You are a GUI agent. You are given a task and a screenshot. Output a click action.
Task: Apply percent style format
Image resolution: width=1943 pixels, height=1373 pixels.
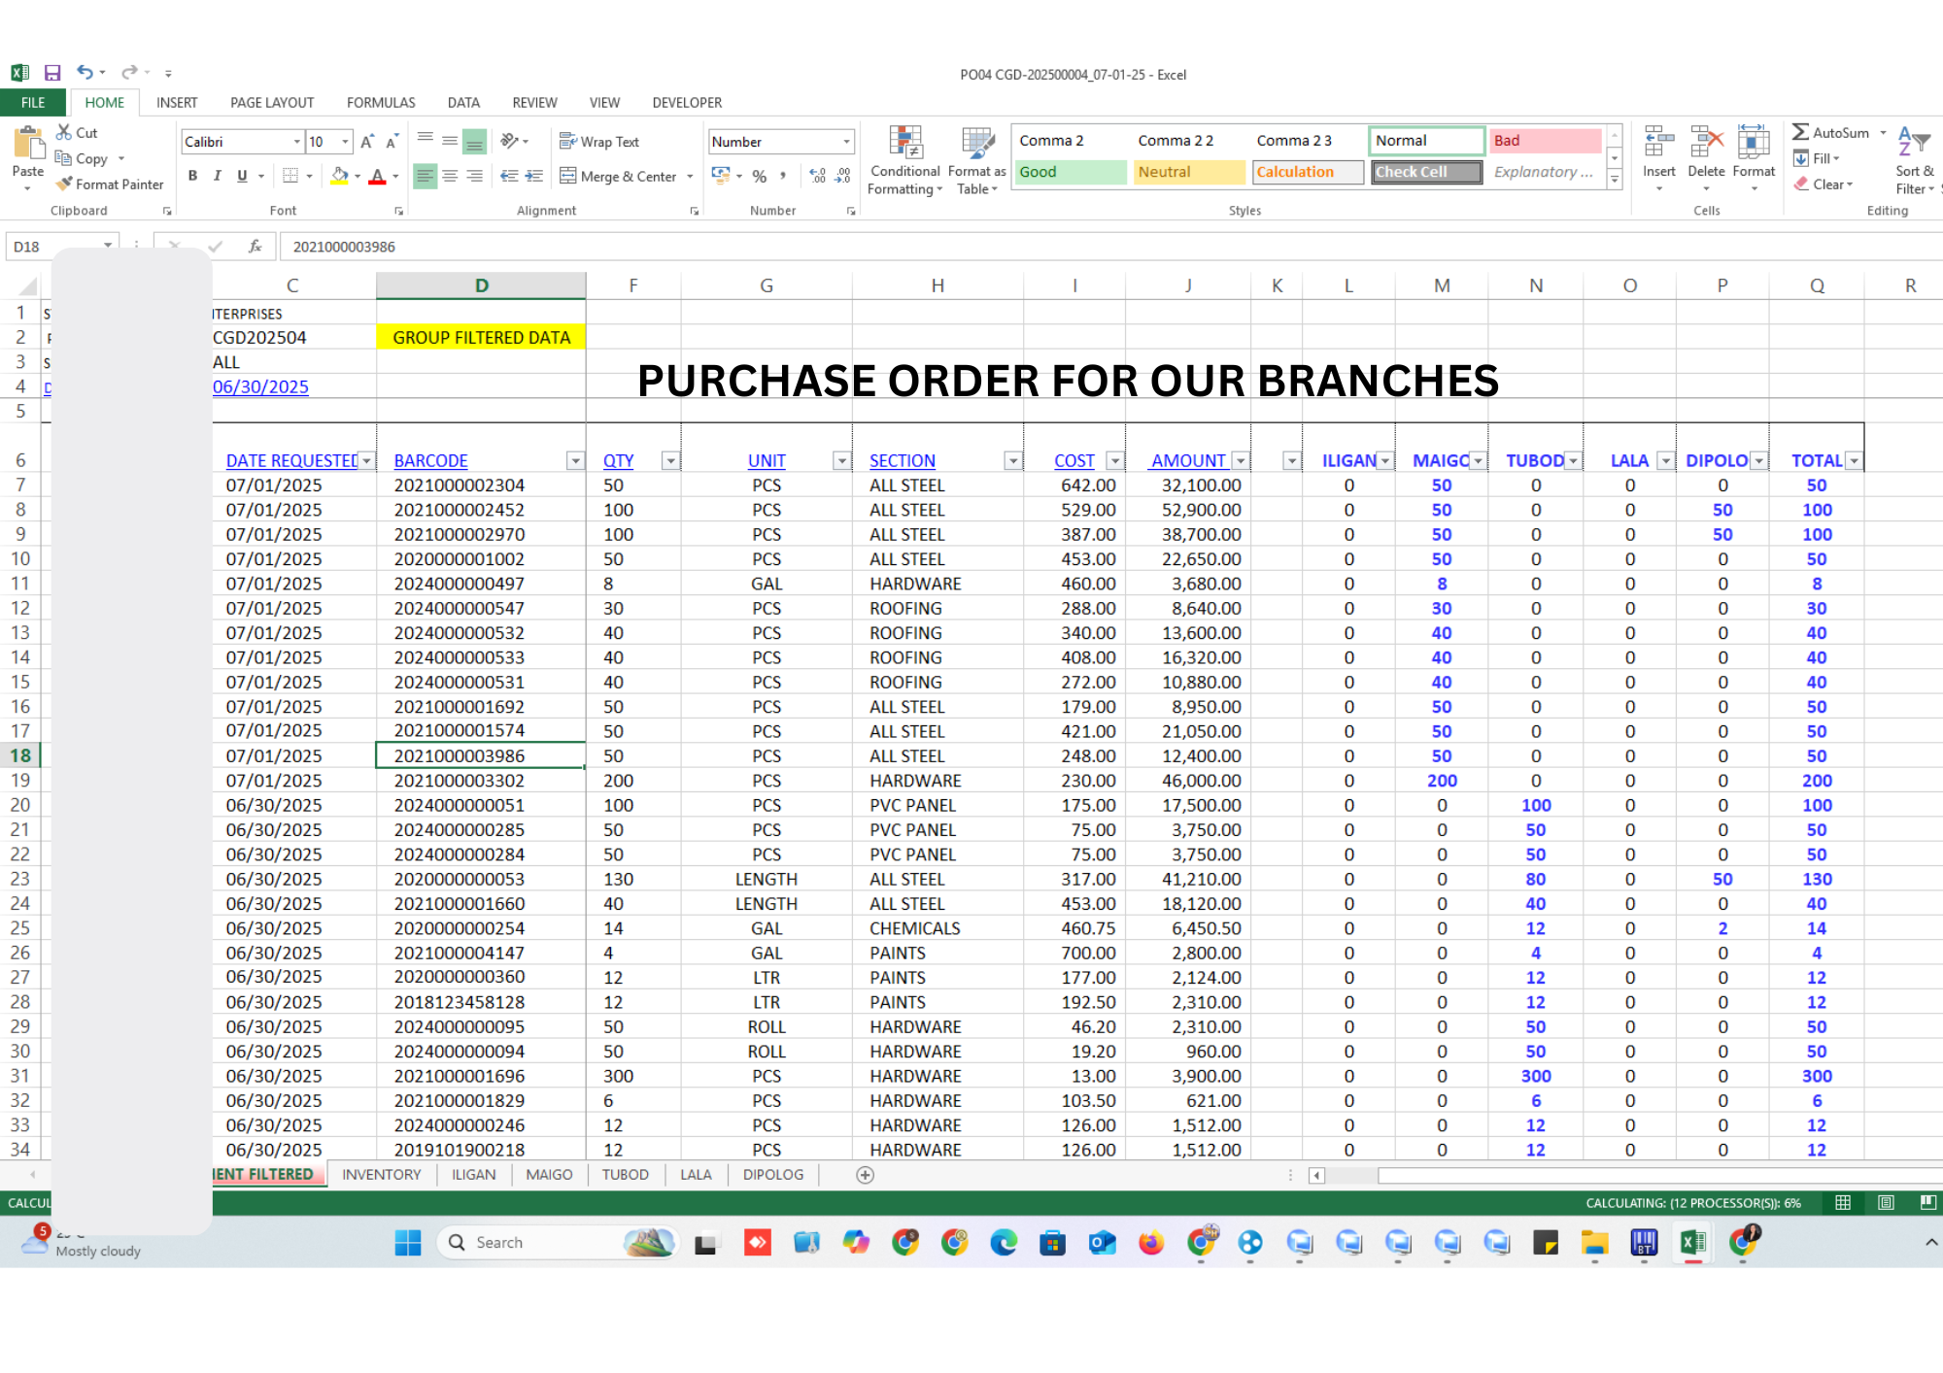[759, 176]
